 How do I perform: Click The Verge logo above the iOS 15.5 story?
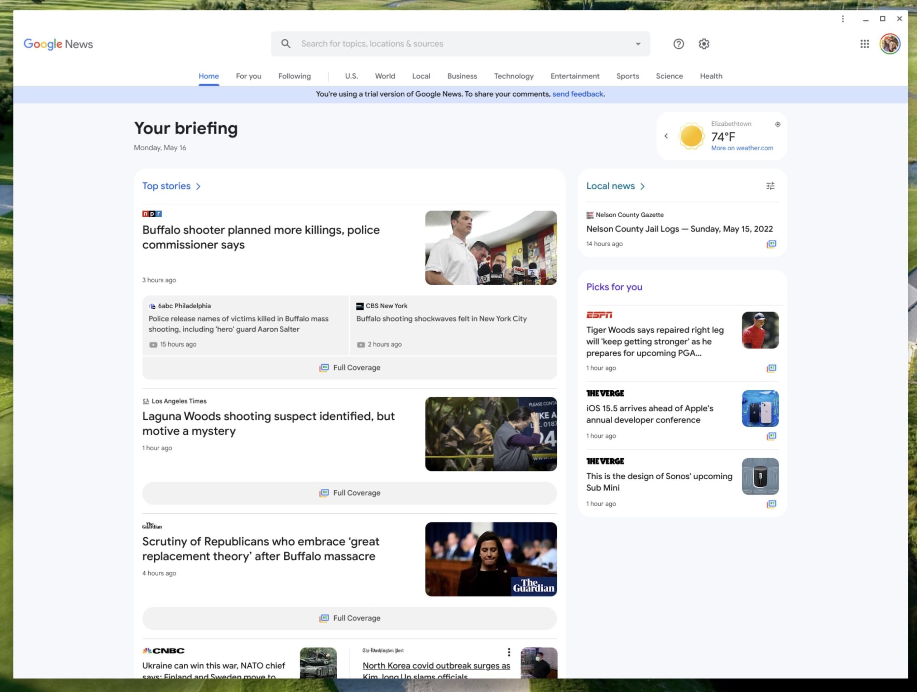pos(605,393)
